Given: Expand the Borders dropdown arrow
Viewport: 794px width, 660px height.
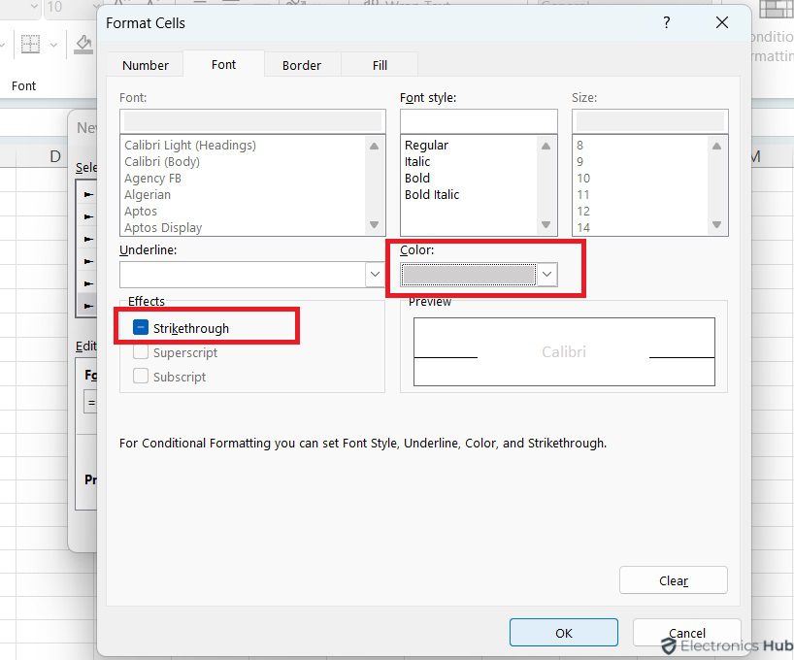Looking at the screenshot, I should tap(53, 47).
